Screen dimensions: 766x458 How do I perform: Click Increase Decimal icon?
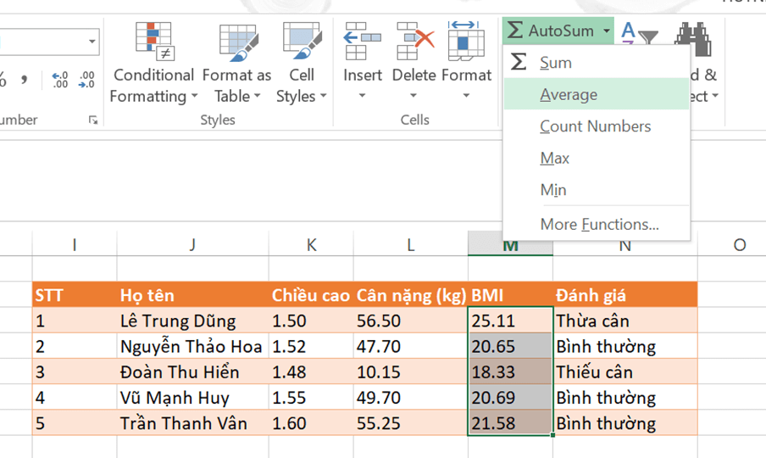(60, 80)
